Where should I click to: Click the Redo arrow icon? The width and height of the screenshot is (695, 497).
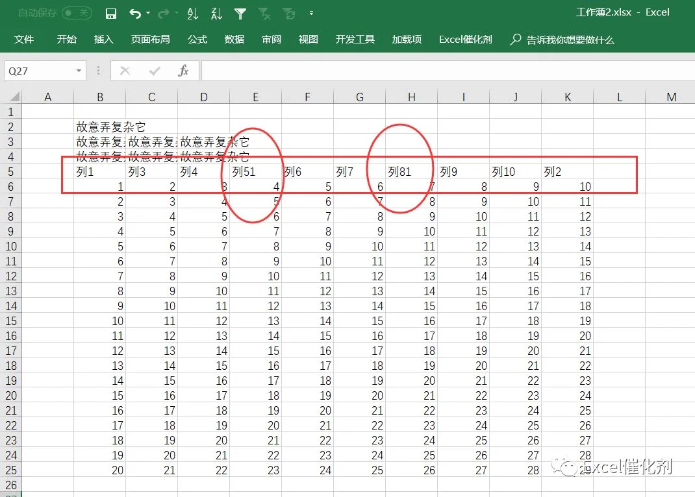[163, 14]
